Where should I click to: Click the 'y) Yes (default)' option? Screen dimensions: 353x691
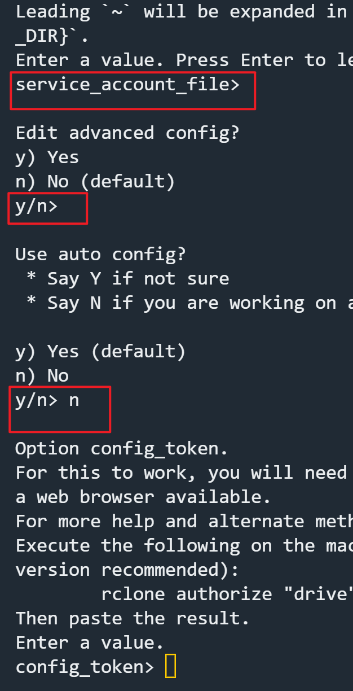point(100,352)
